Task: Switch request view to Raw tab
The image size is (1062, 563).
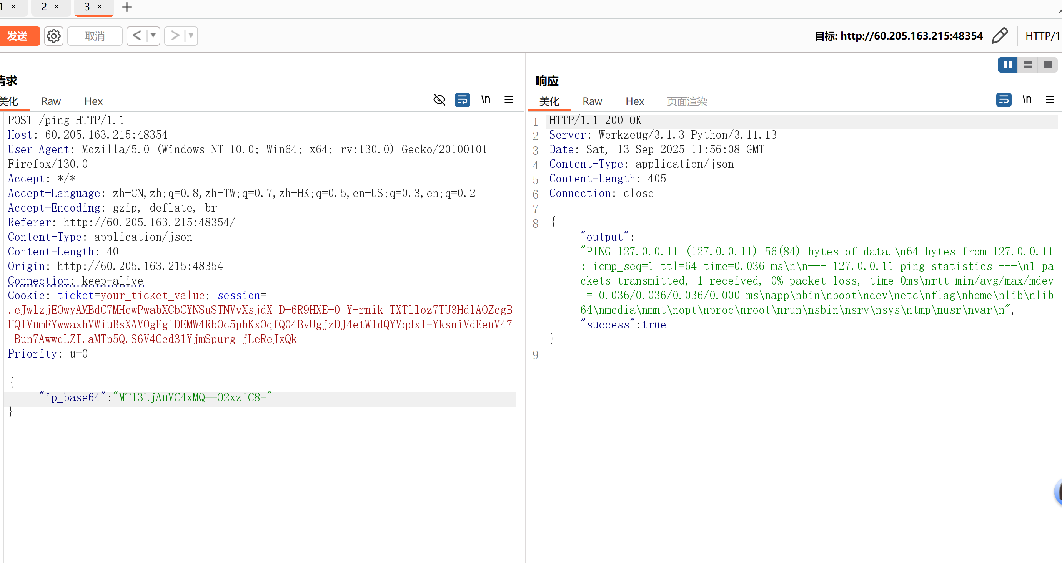Action: (51, 101)
